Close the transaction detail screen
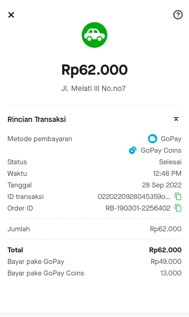Screen dimensions: 189x317 pos(11,15)
